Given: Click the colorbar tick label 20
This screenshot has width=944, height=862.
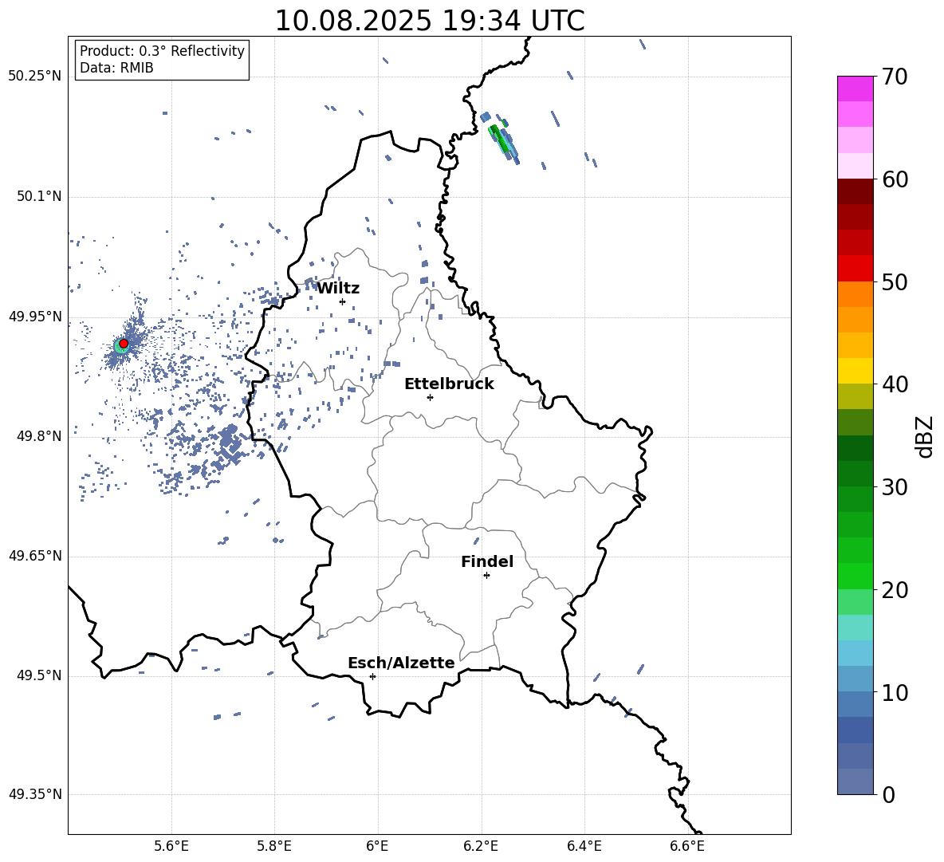Looking at the screenshot, I should (x=895, y=590).
